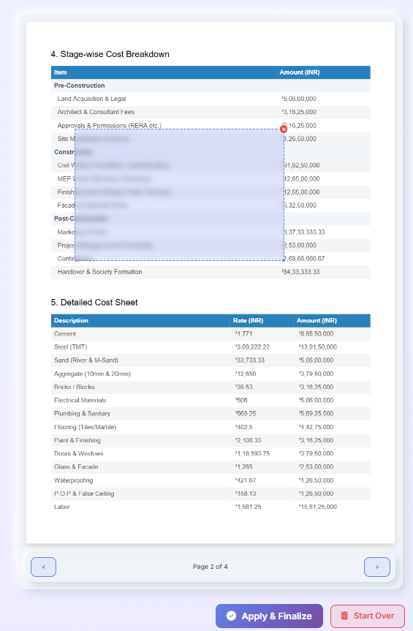Click amount 1,68,66,666.67
The height and width of the screenshot is (631, 413).
(303, 259)
